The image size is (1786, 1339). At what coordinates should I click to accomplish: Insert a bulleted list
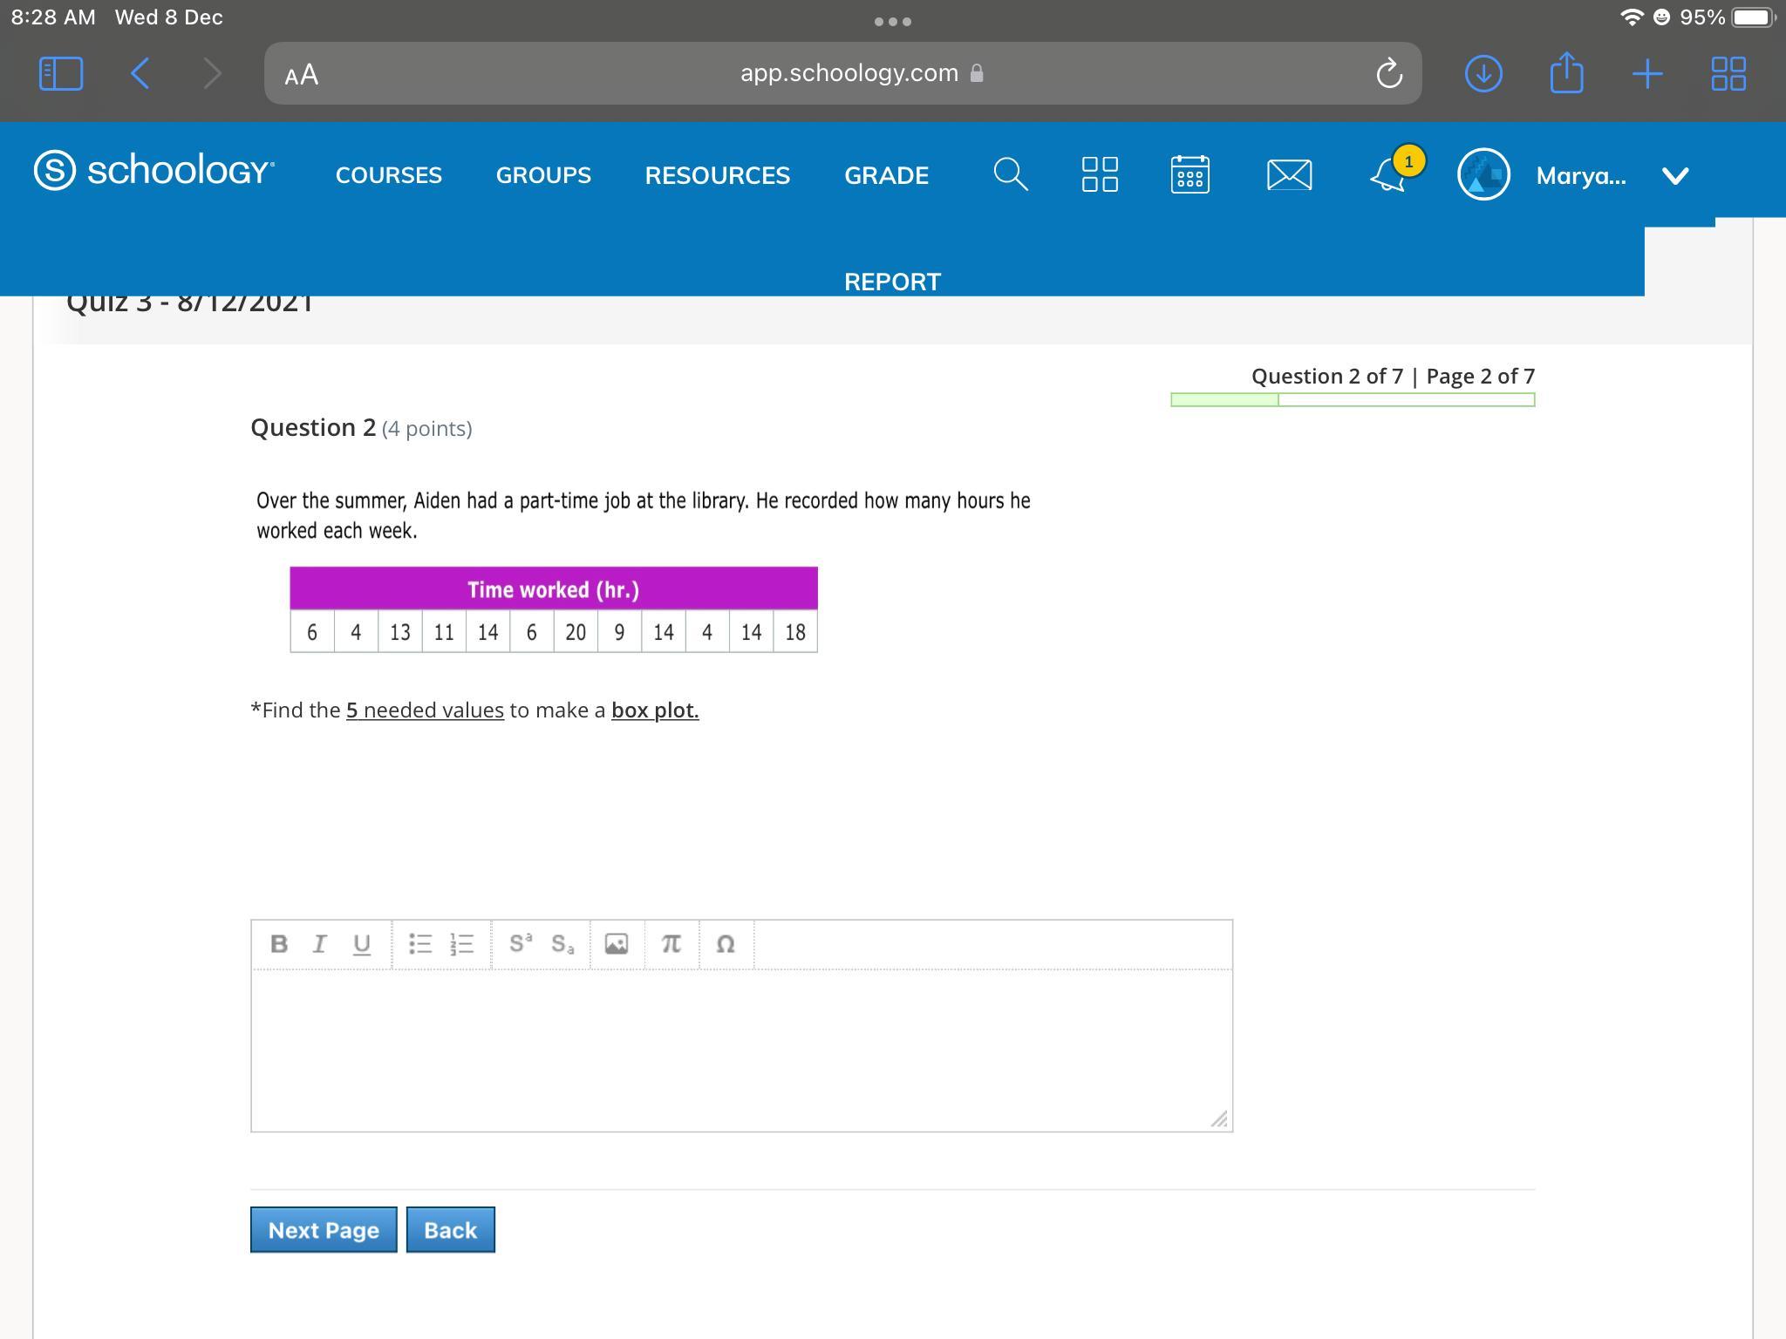(420, 944)
